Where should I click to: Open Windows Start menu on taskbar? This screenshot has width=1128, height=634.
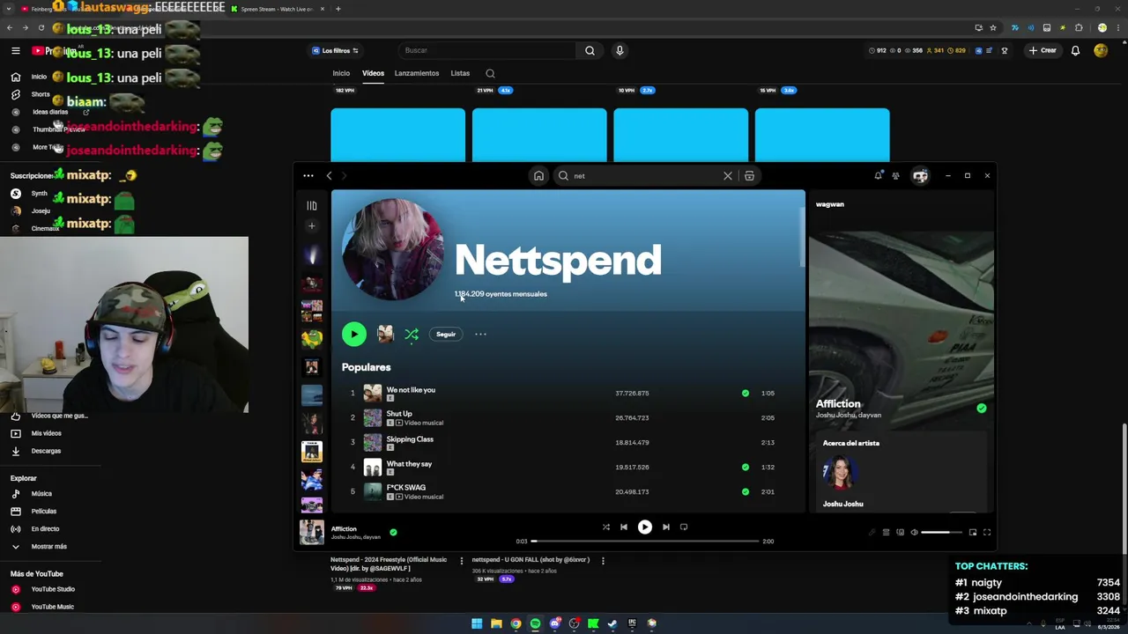click(x=477, y=623)
